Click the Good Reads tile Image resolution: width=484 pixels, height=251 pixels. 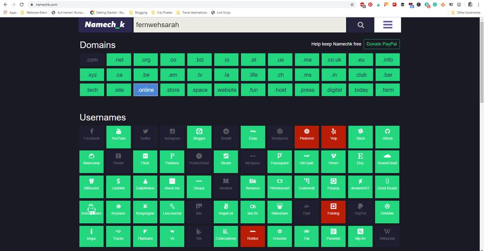pyautogui.click(x=387, y=187)
